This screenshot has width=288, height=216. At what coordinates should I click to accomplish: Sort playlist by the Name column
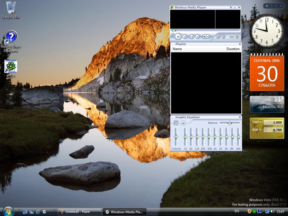(197, 49)
